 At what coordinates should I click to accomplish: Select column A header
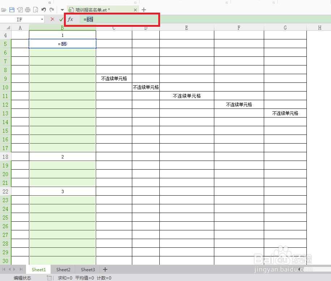pos(20,28)
